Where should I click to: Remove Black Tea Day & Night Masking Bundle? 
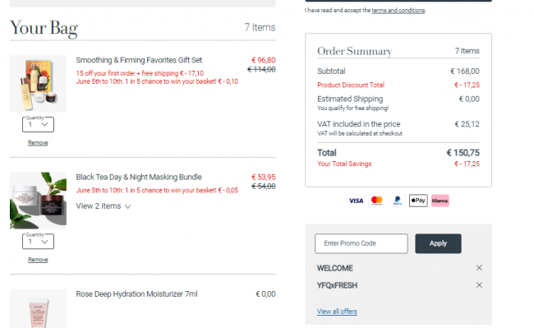38,260
